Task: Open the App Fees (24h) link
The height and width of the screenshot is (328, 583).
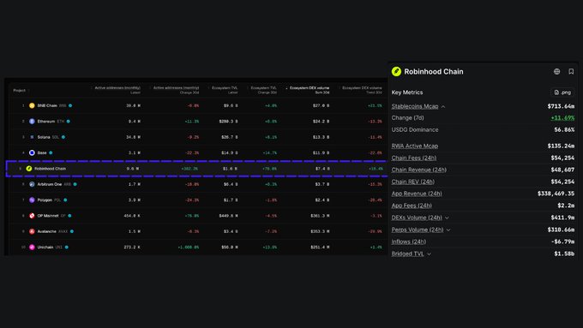Action: 412,206
